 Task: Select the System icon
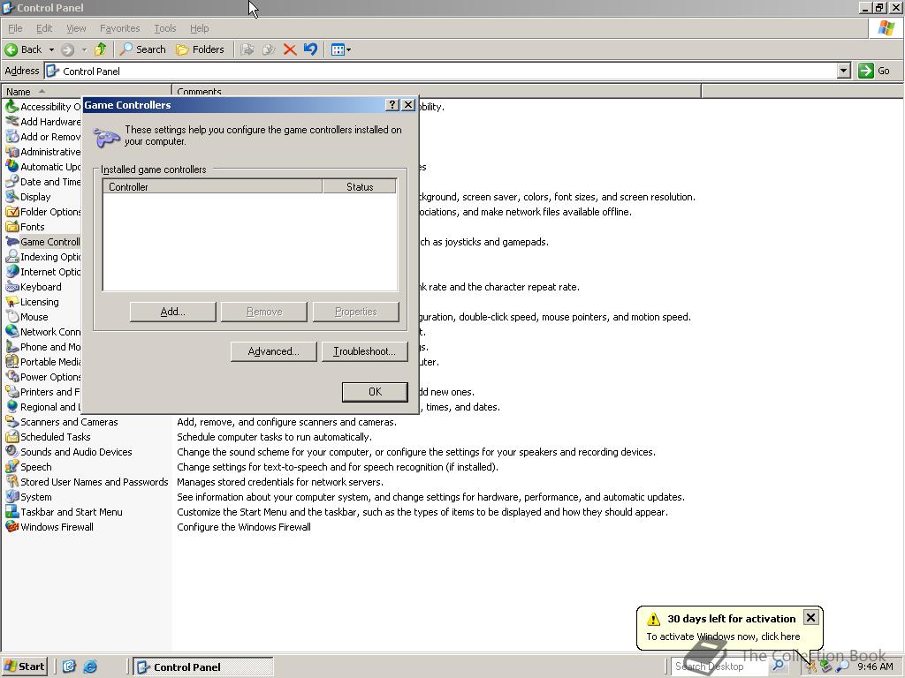[11, 496]
